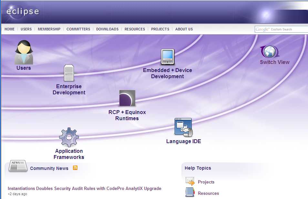Image resolution: width=308 pixels, height=199 pixels.
Task: Click the Users text label
Action: (24, 68)
